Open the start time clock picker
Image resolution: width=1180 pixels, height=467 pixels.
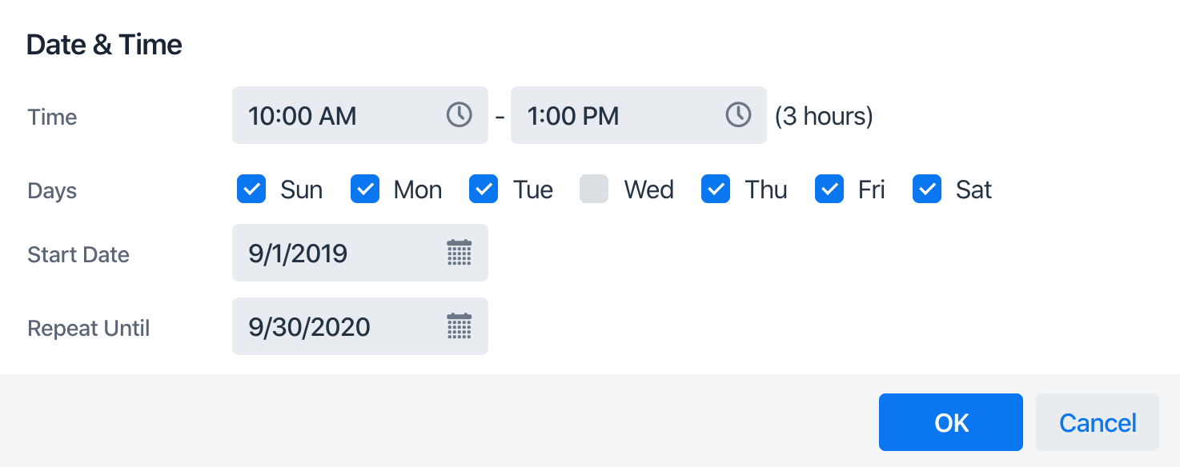(x=459, y=115)
